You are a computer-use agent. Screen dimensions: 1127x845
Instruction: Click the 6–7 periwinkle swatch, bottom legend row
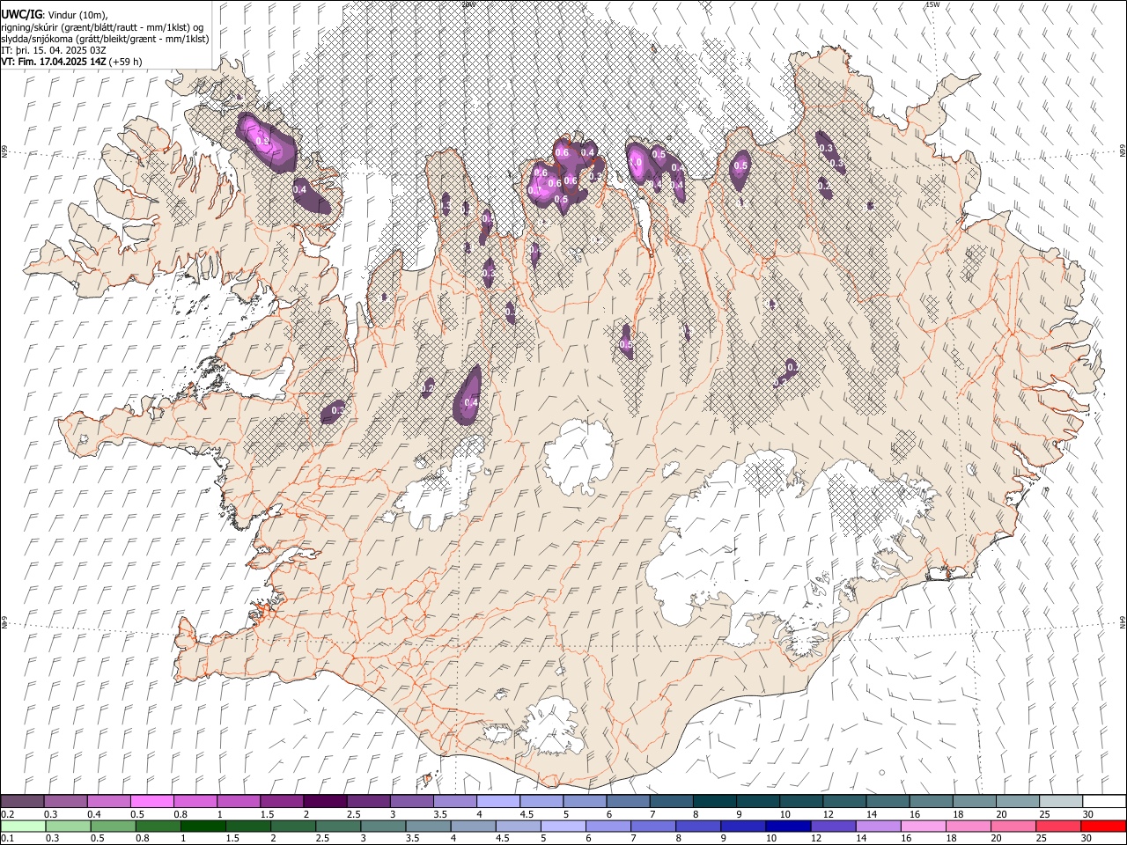click(607, 826)
